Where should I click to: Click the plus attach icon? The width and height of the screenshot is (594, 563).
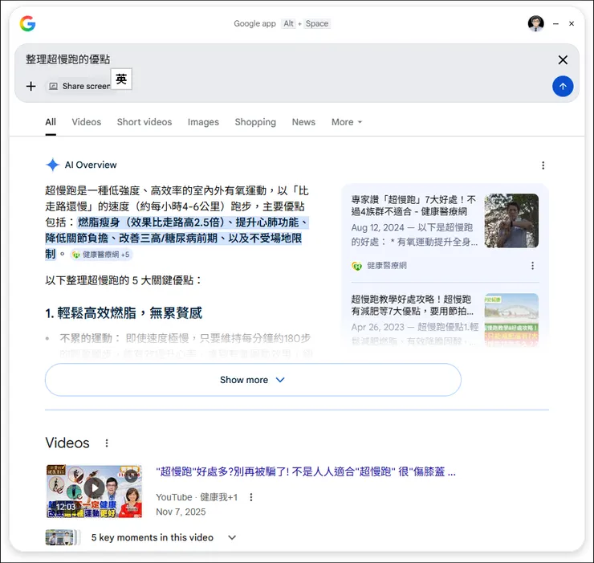click(x=31, y=86)
